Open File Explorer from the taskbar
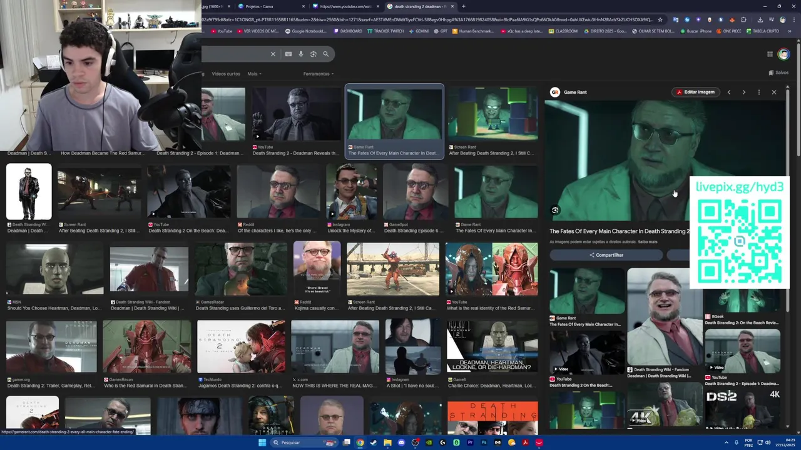 pyautogui.click(x=387, y=442)
